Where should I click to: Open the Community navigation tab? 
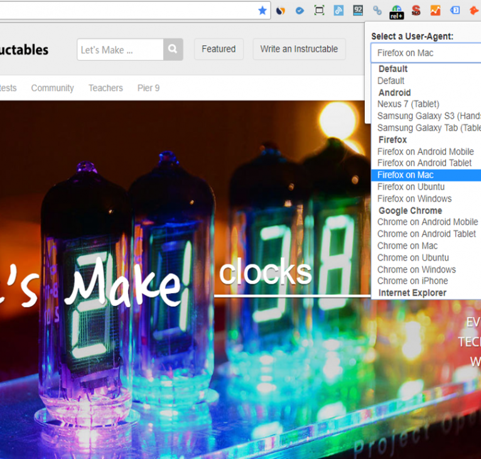click(52, 88)
